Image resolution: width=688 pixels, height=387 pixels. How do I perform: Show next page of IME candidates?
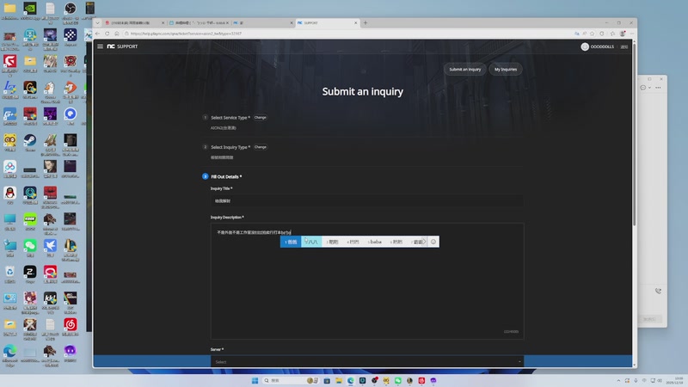point(424,242)
